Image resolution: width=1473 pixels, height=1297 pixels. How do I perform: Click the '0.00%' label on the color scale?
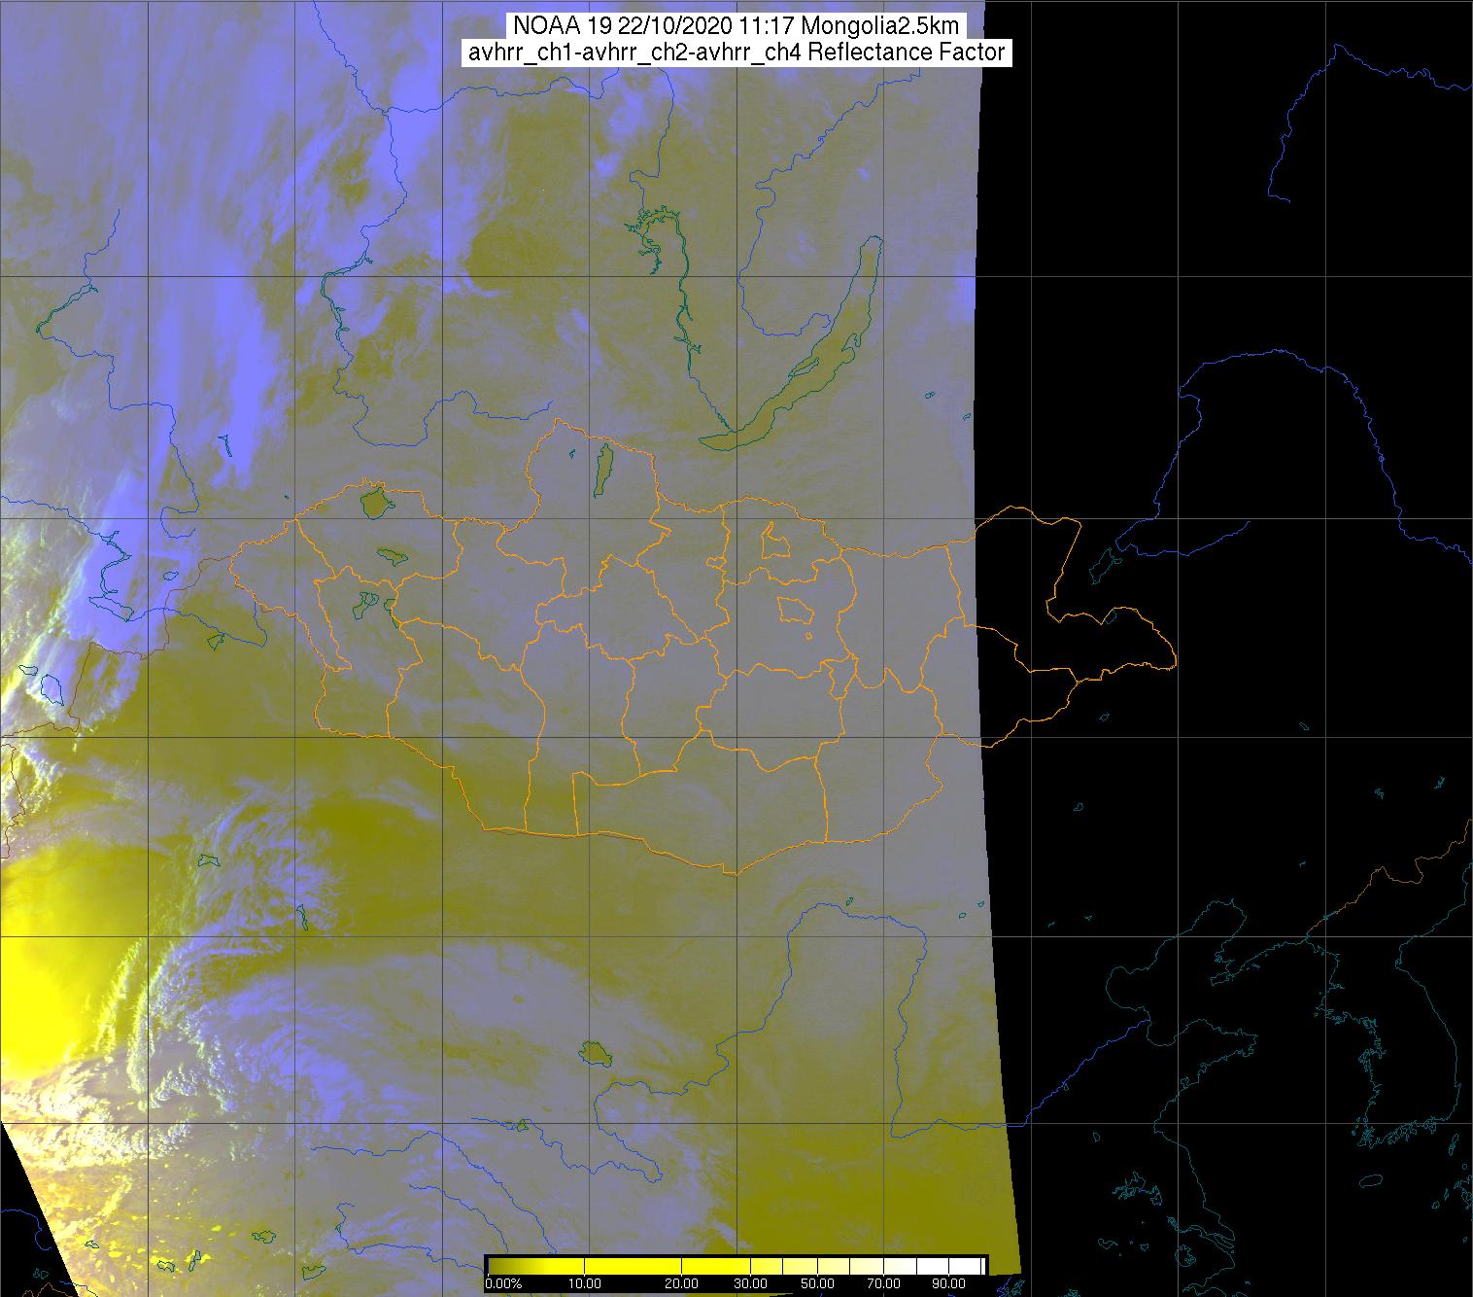pos(503,1283)
